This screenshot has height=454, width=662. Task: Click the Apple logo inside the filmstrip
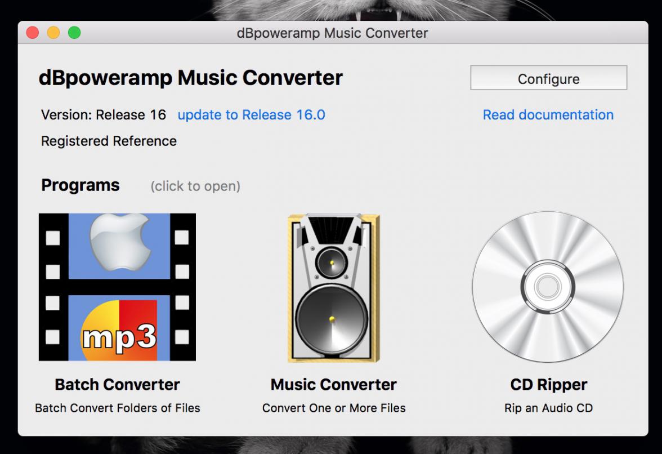coord(118,244)
